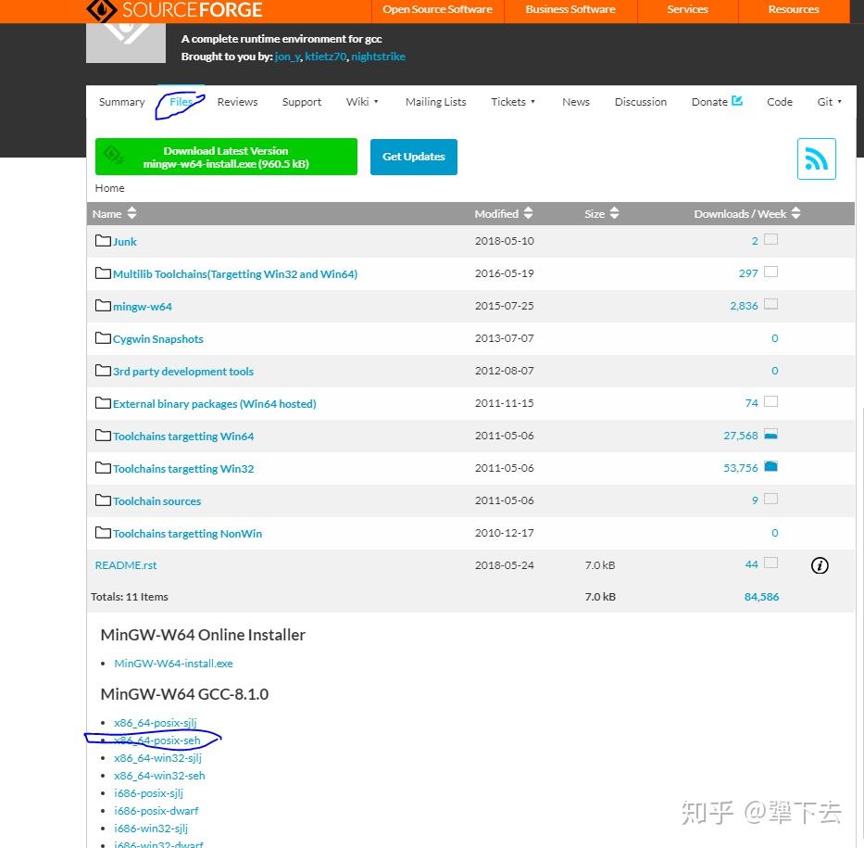Click the Junk folder icon
Image resolution: width=864 pixels, height=848 pixels.
[103, 240]
